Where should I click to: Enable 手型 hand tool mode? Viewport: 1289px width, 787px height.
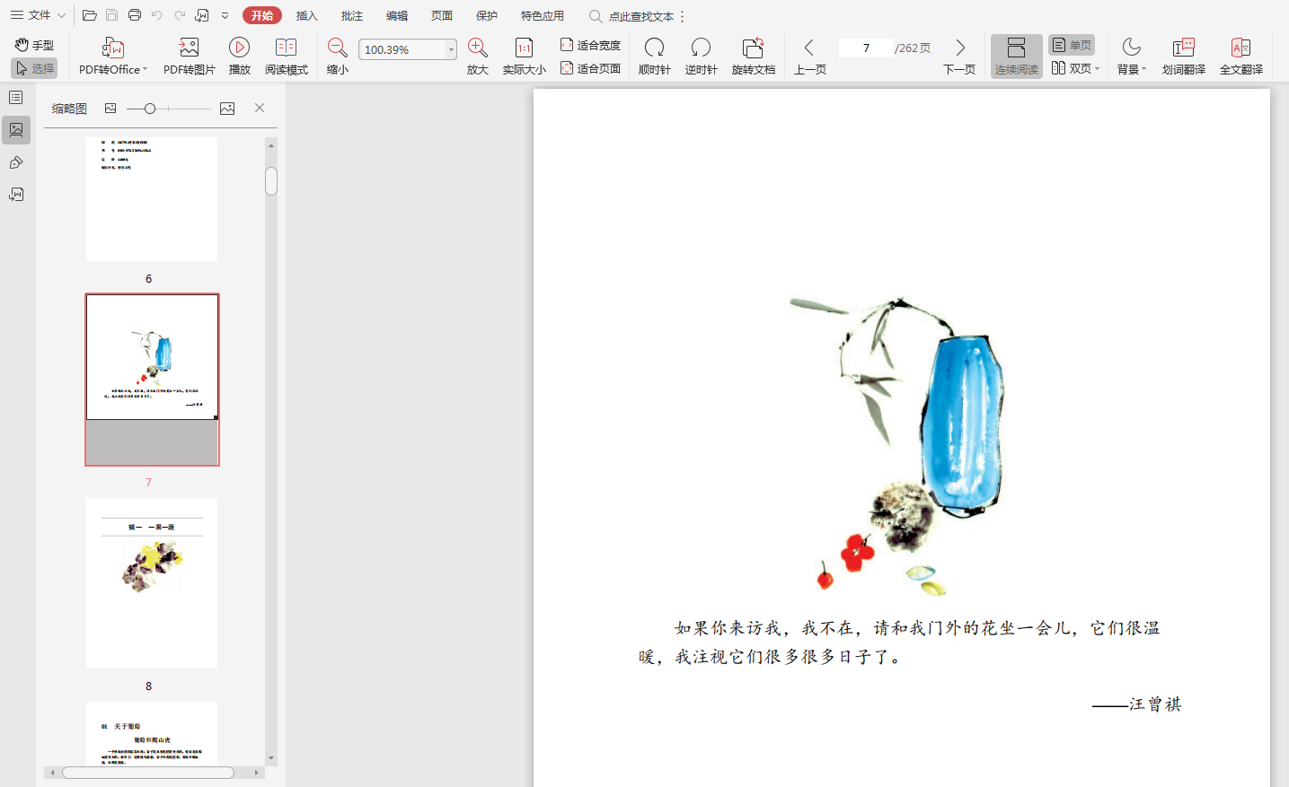pos(35,45)
